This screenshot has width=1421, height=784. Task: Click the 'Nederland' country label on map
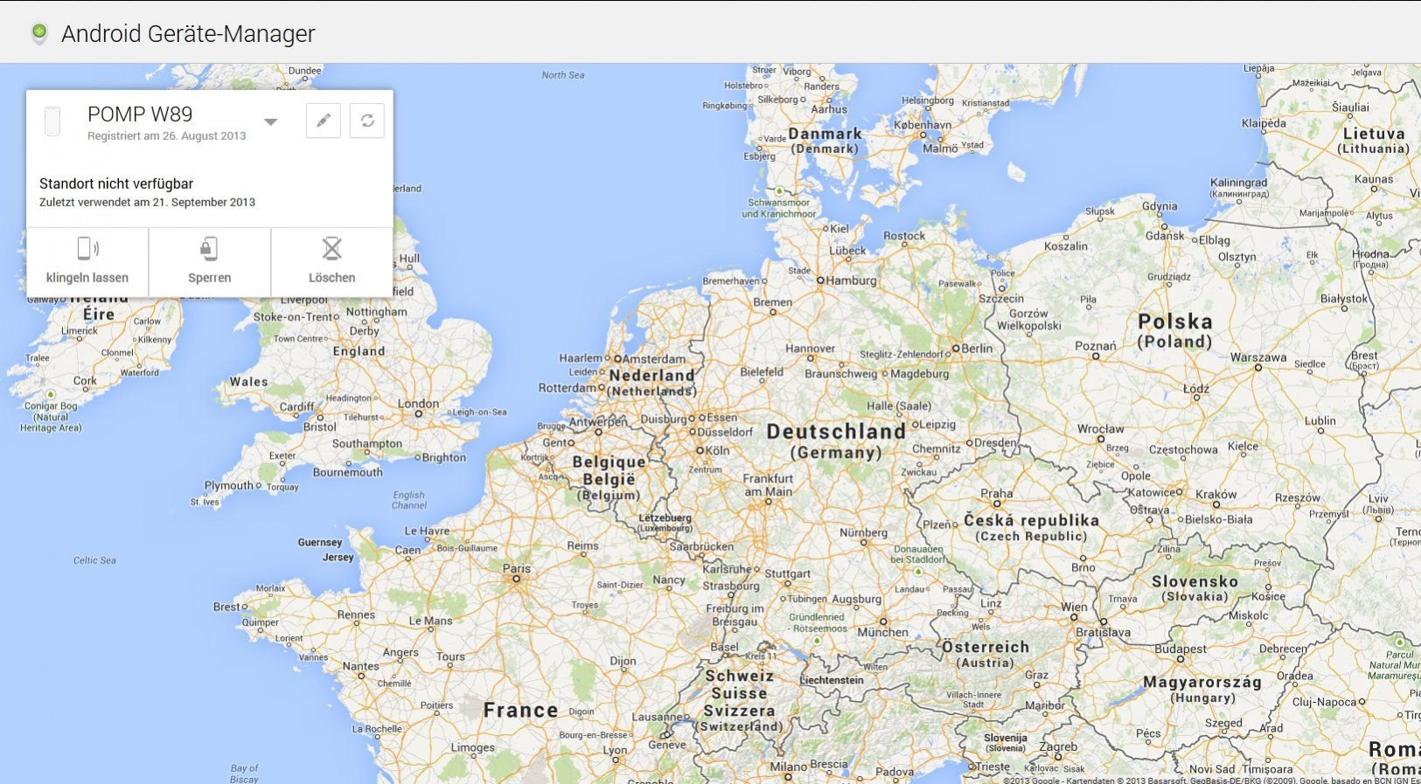click(651, 375)
